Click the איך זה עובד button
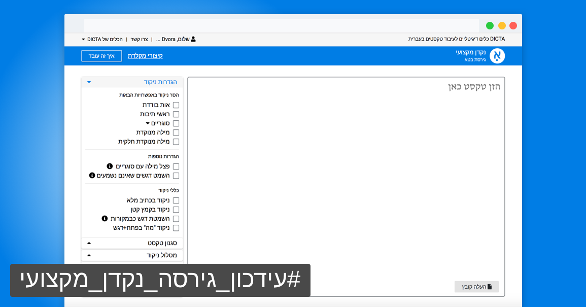Screen dimensions: 586x307 101,56
